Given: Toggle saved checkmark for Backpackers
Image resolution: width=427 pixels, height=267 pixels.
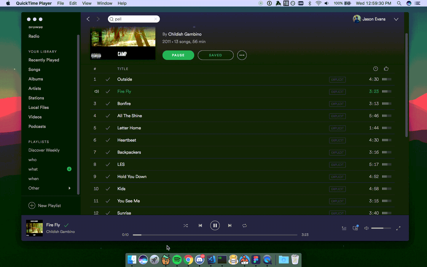Looking at the screenshot, I should 108,152.
